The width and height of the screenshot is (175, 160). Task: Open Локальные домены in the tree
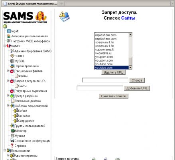pyautogui.click(x=28, y=101)
